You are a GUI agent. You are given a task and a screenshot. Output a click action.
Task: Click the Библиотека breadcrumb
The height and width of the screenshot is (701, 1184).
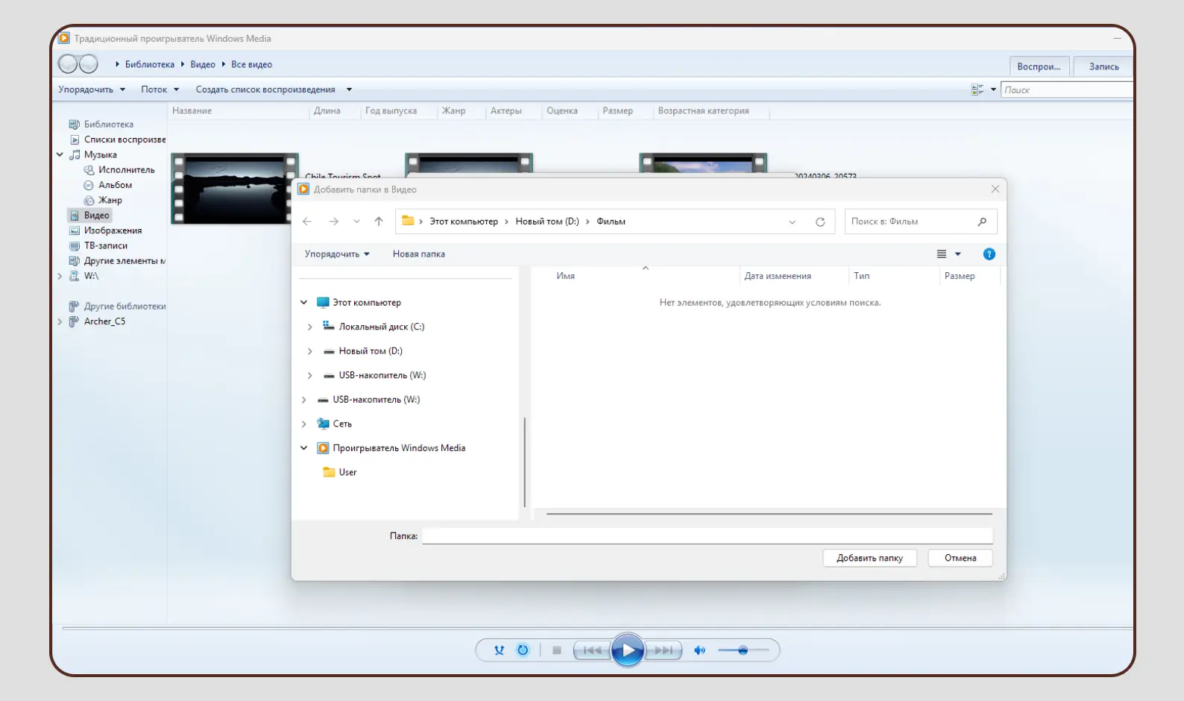tap(149, 64)
